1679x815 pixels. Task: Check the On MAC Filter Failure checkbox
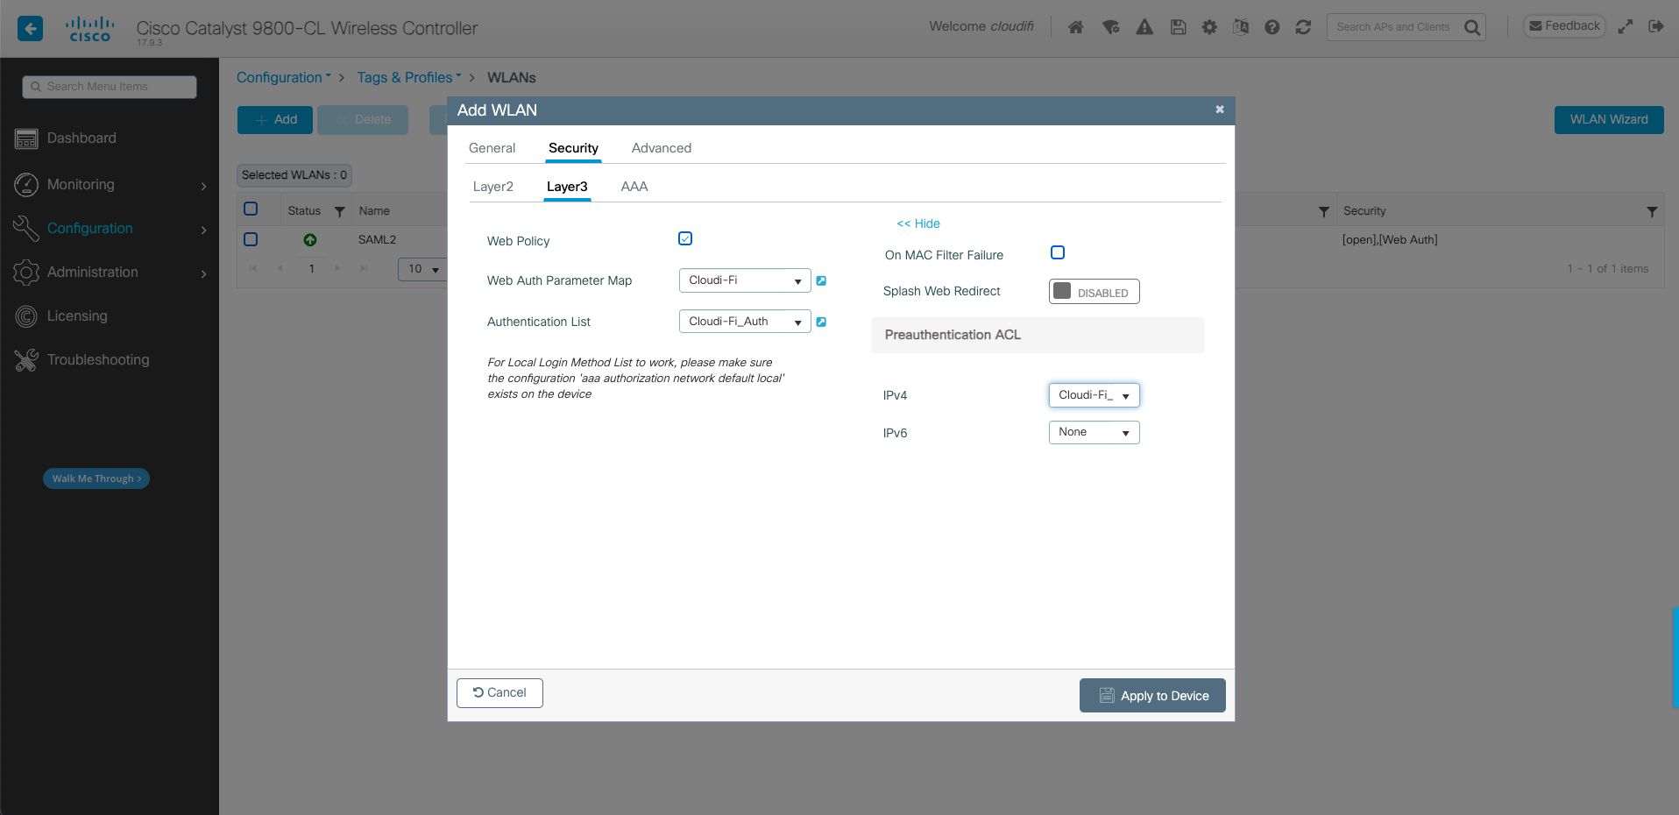pos(1058,252)
